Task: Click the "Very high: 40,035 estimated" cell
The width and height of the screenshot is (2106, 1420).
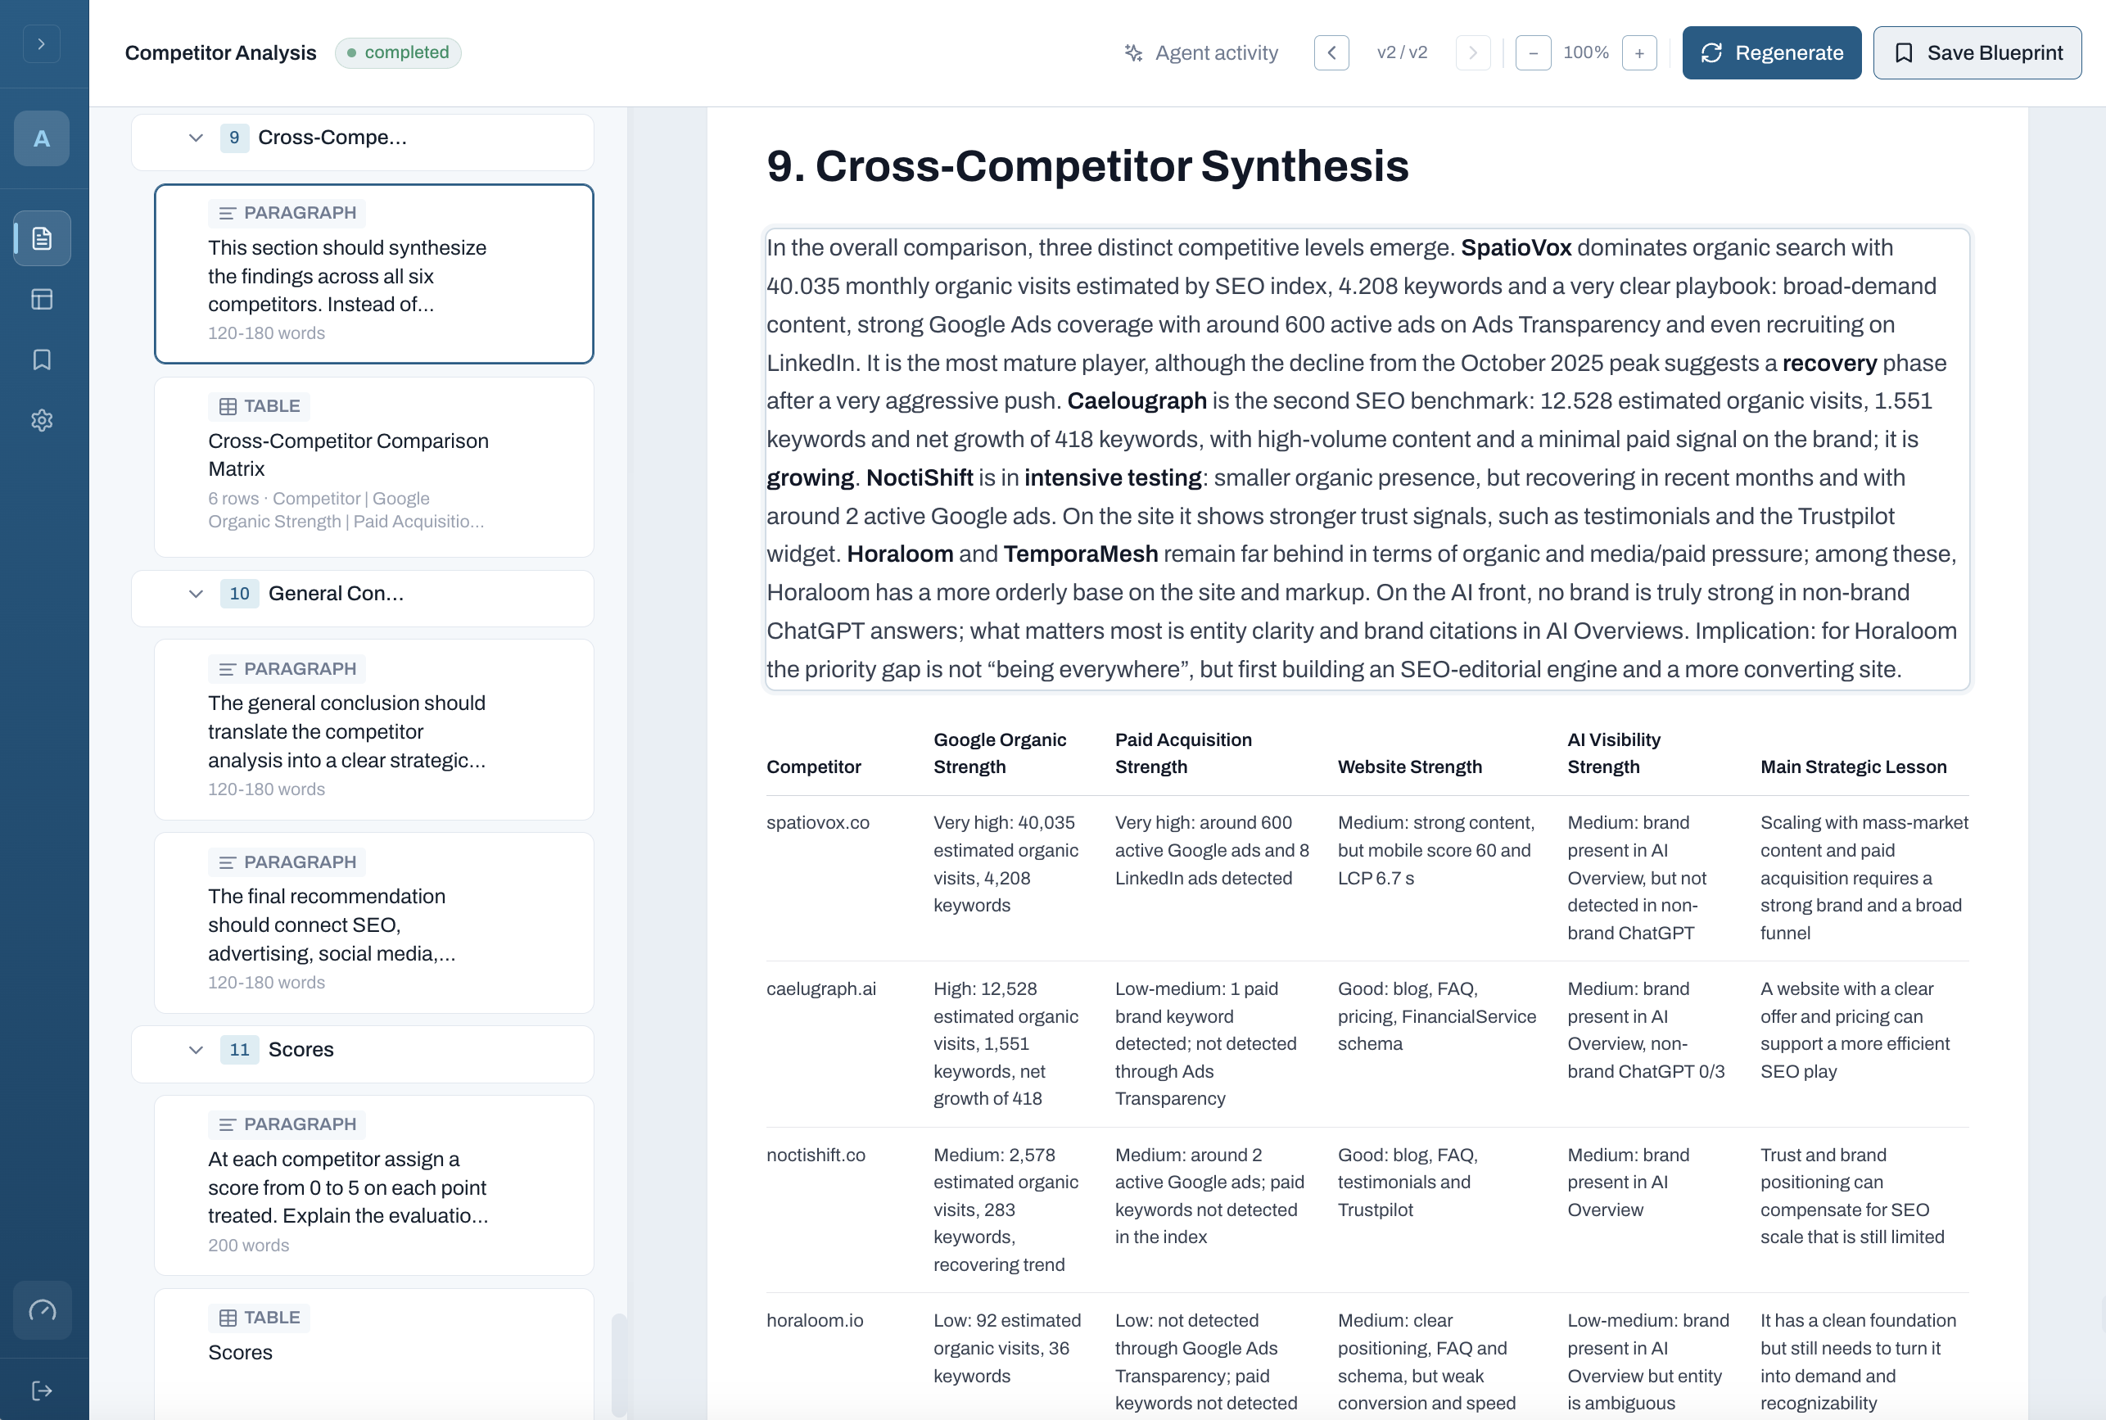Action: point(1008,864)
